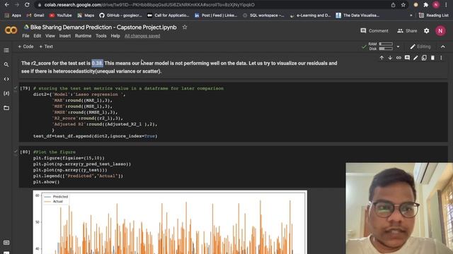Copy link to the text cell

398,58
